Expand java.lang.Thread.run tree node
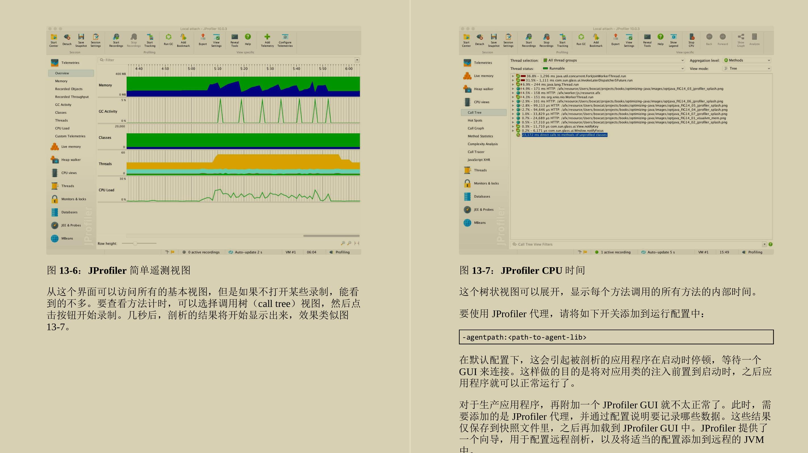 coord(513,85)
